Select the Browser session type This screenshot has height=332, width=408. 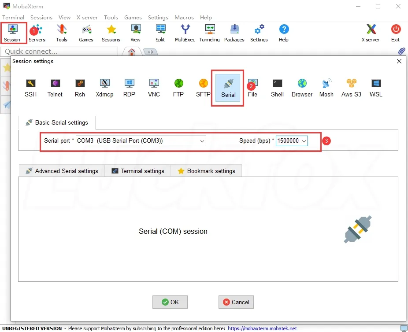(x=302, y=88)
